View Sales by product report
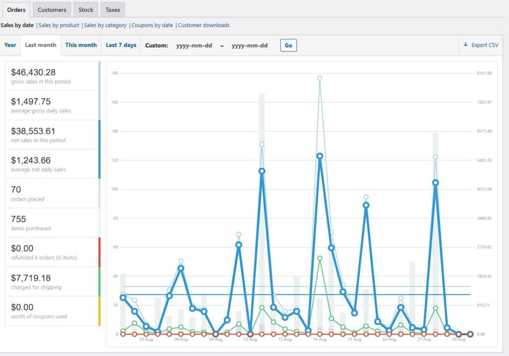 click(59, 25)
